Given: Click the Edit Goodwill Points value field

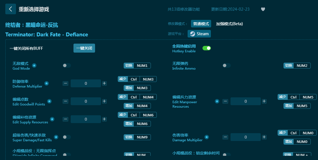Looking at the screenshot, I should (86, 101).
